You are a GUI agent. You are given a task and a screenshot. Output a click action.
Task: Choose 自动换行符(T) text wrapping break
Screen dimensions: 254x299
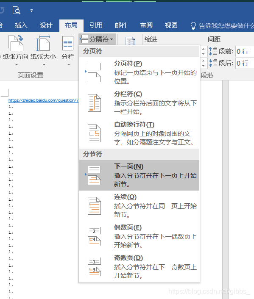tap(139, 133)
